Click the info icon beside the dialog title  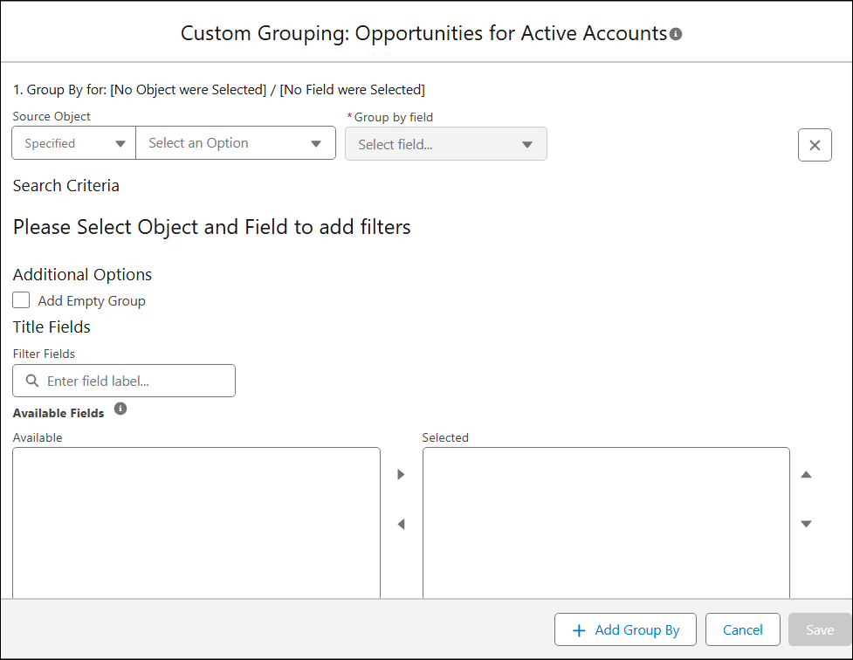pos(677,33)
